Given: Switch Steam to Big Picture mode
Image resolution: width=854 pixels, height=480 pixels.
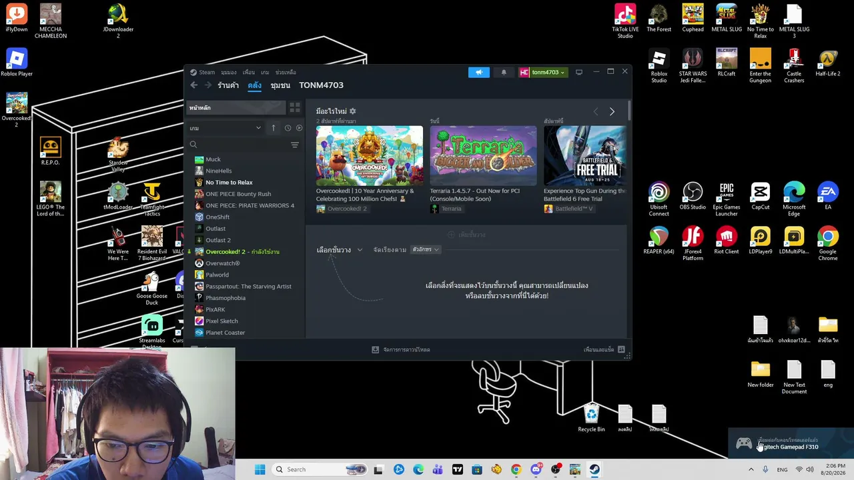Looking at the screenshot, I should tap(579, 72).
